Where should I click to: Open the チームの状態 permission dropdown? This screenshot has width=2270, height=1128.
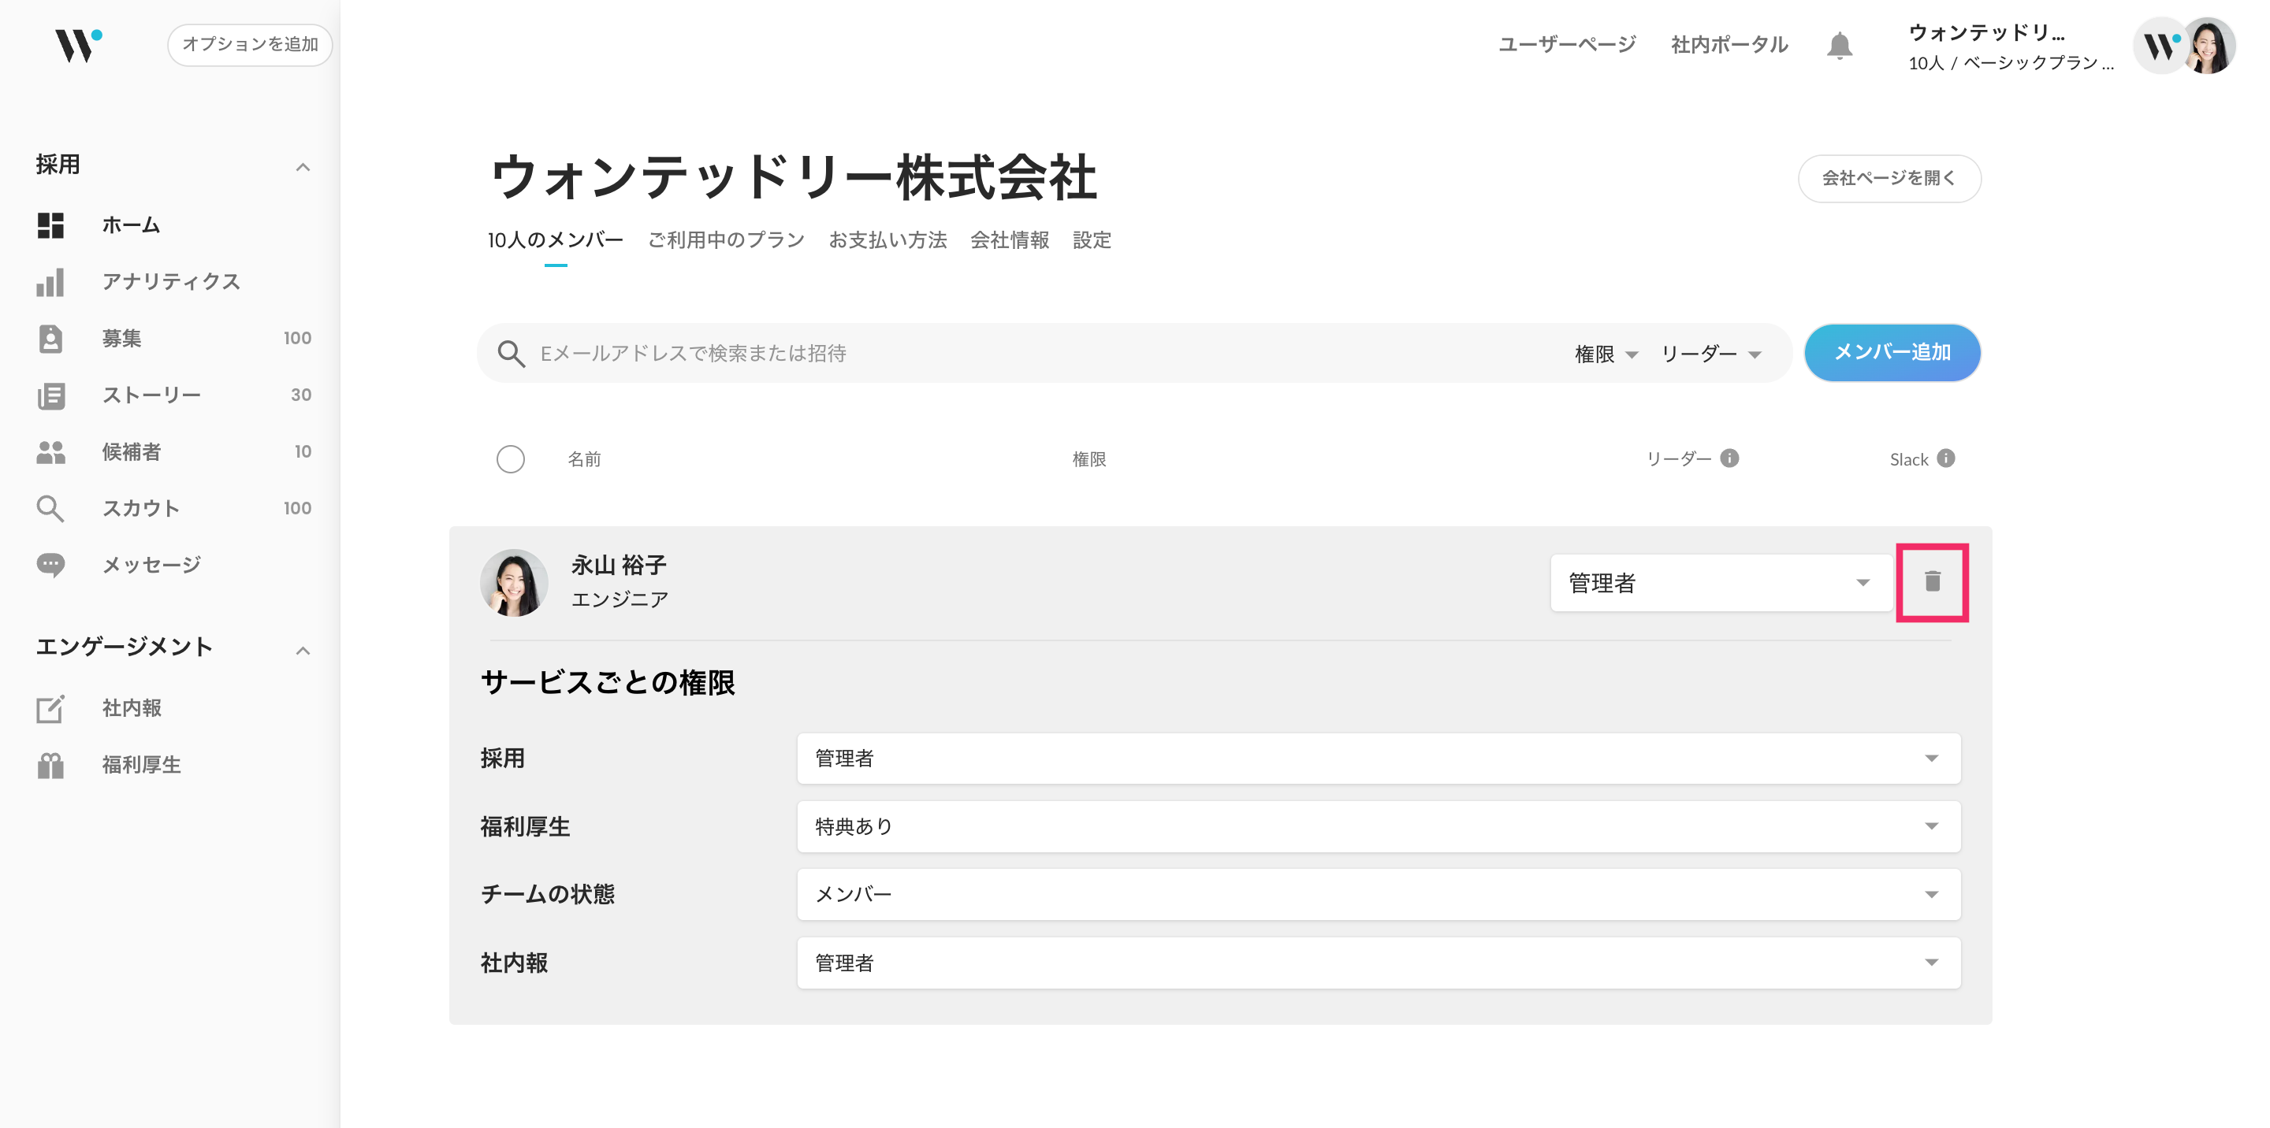point(1379,895)
